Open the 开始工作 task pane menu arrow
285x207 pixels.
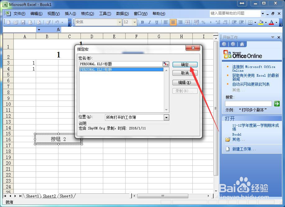pos(273,37)
